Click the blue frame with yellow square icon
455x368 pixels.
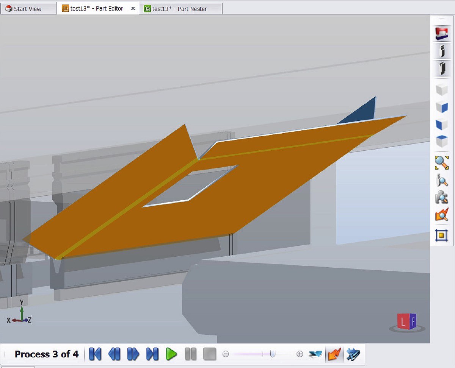441,235
